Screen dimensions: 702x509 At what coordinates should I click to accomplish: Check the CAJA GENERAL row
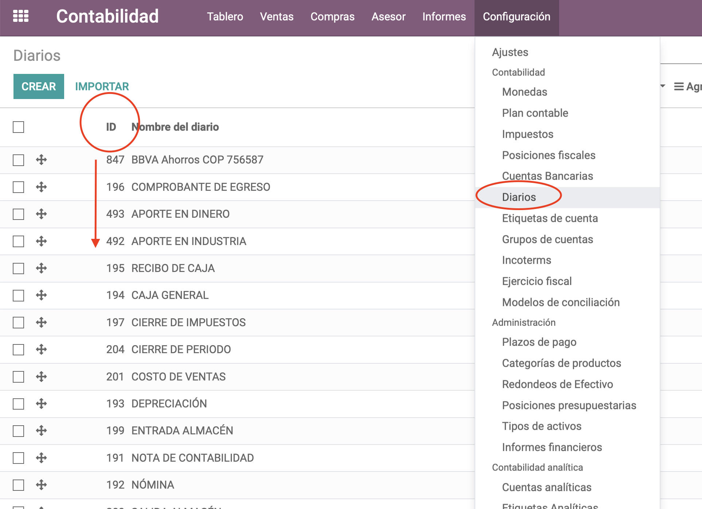point(18,295)
